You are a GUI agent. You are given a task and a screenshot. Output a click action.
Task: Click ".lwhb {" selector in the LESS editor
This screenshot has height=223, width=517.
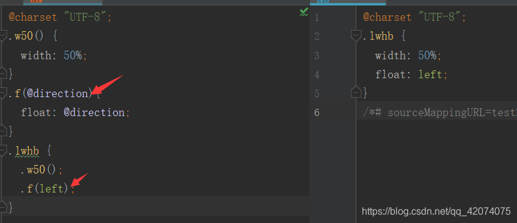[x=30, y=151]
